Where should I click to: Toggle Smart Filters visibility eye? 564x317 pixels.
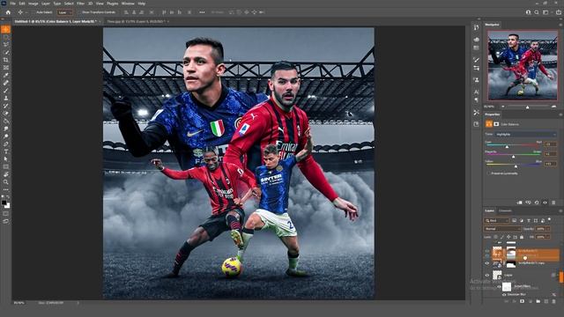(499, 286)
